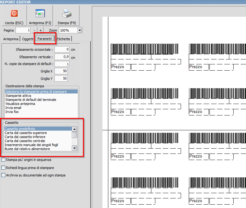Click Cassetto list scroll down arrow
Screen dimensions: 246x208
74,148
